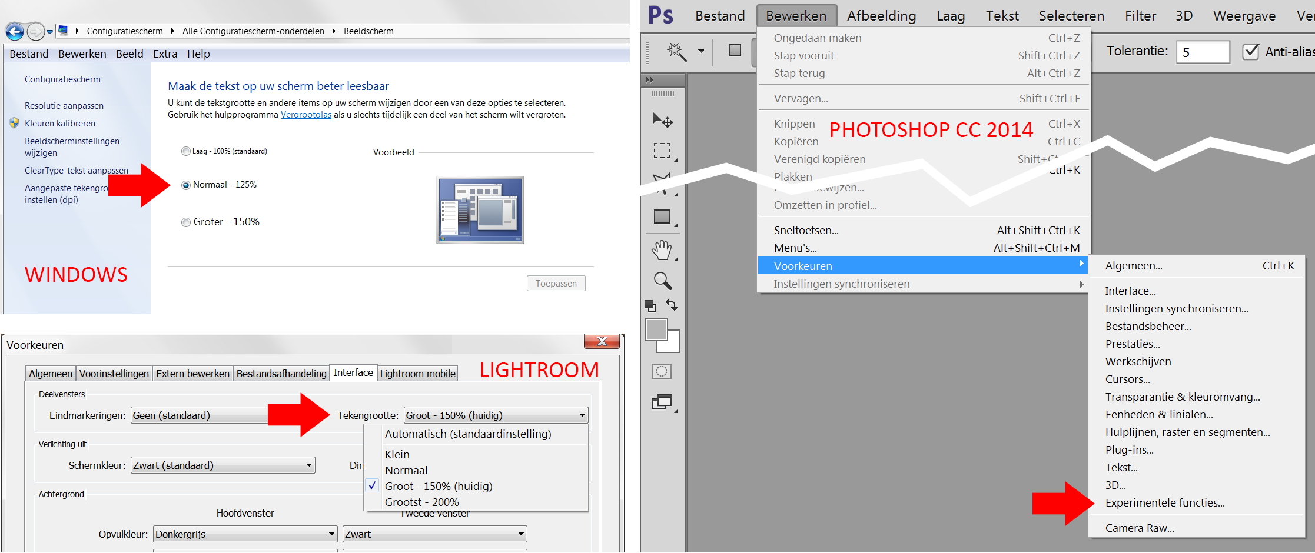Toggle Quick Mask mode icon
Viewport: 1315px width, 553px height.
(x=662, y=371)
